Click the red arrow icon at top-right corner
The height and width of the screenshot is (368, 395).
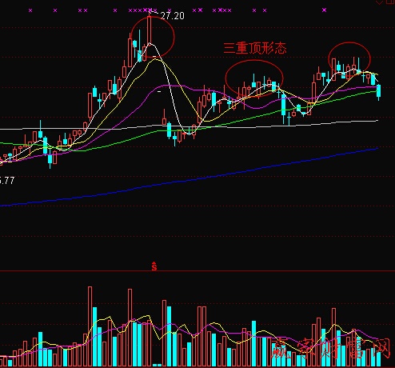[379, 2]
